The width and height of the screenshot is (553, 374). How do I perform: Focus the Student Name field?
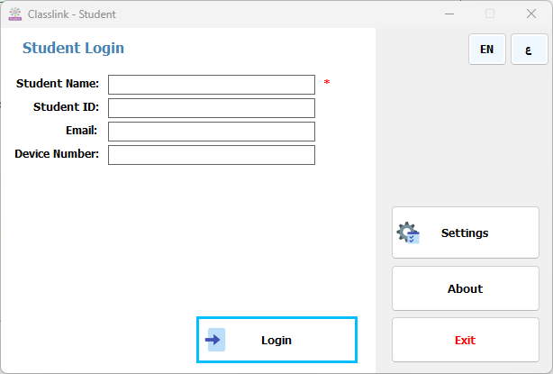pyautogui.click(x=212, y=85)
